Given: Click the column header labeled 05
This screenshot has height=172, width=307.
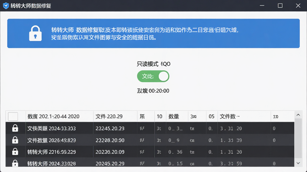Looking at the screenshot, I should tap(212, 116).
